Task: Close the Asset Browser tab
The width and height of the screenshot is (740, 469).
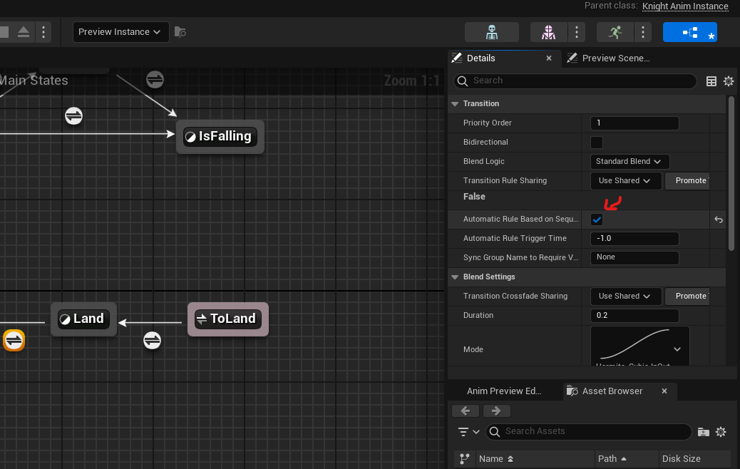Action: point(664,391)
